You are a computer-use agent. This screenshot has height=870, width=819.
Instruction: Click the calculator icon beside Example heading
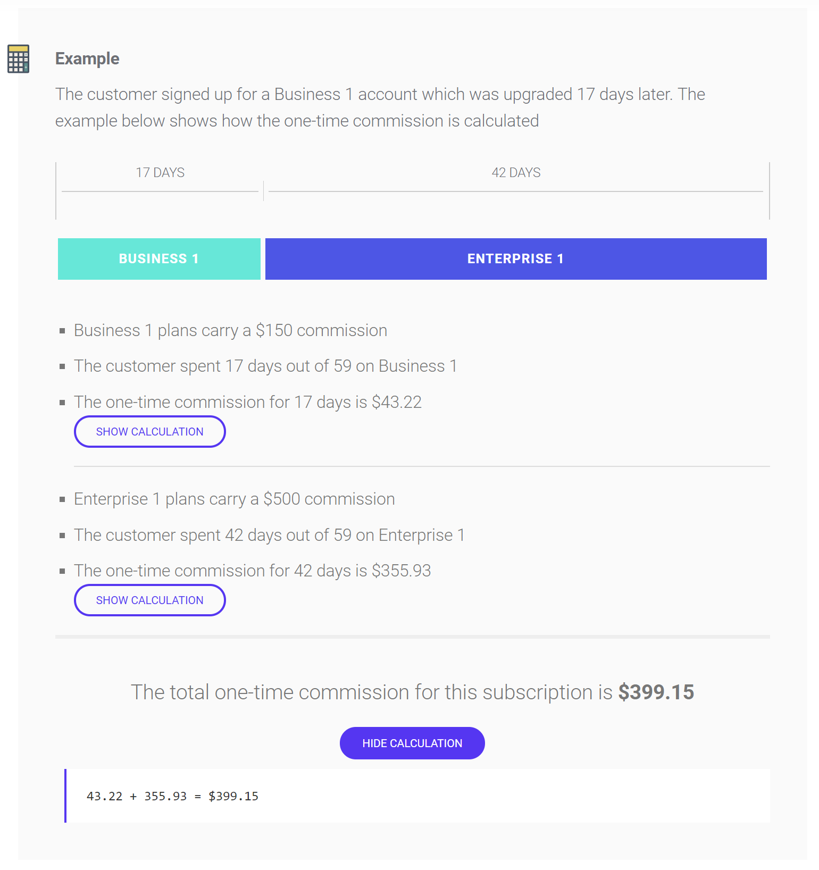[18, 60]
